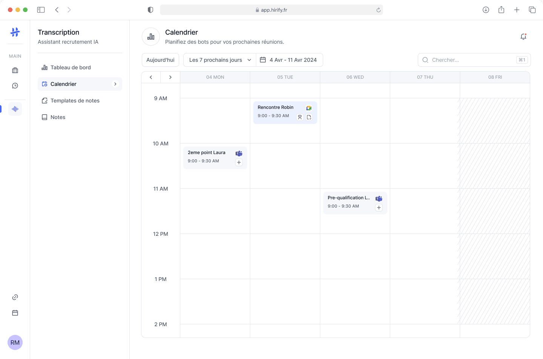
Task: Add bot with plus on Pre-qualification event
Action: 379,208
